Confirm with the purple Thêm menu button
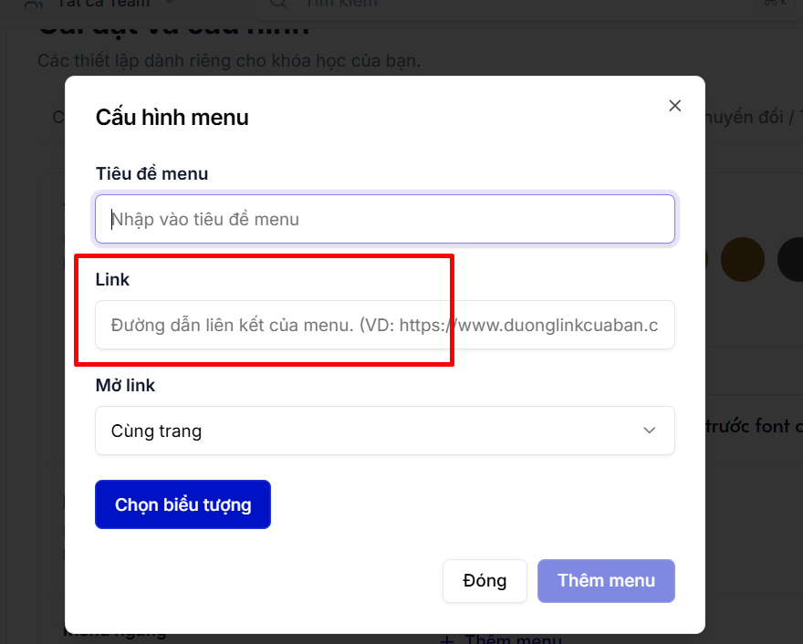 [606, 580]
